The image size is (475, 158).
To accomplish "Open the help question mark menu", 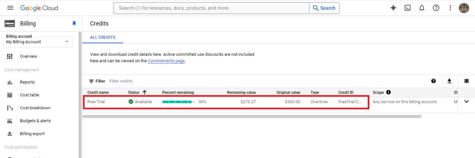I will tap(436, 8).
